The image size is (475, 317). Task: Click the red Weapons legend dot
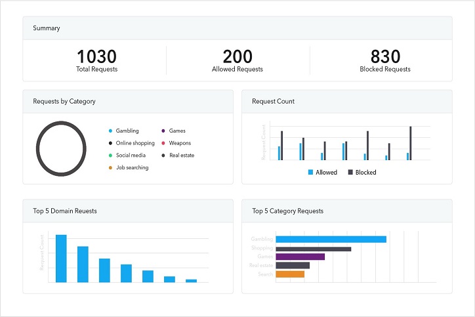point(163,143)
